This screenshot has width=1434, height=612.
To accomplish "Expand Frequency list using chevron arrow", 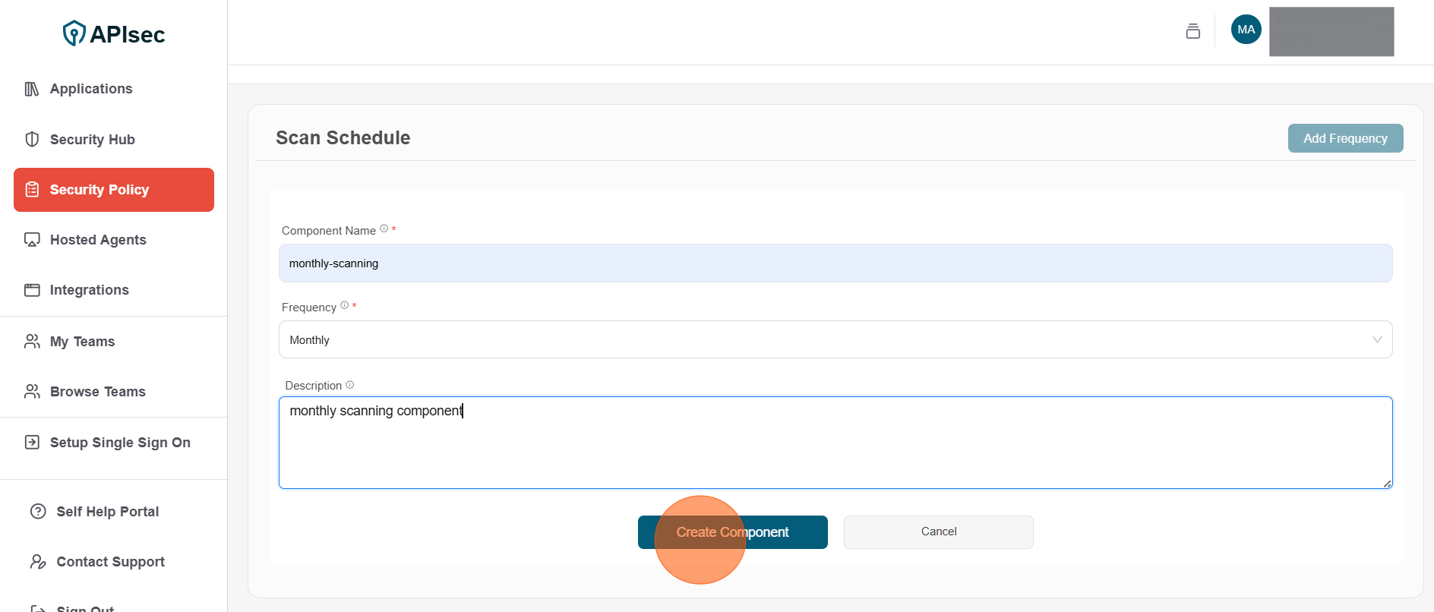I will 1376,339.
